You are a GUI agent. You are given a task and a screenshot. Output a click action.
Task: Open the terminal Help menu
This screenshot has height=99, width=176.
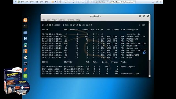pyautogui.click(x=78, y=20)
